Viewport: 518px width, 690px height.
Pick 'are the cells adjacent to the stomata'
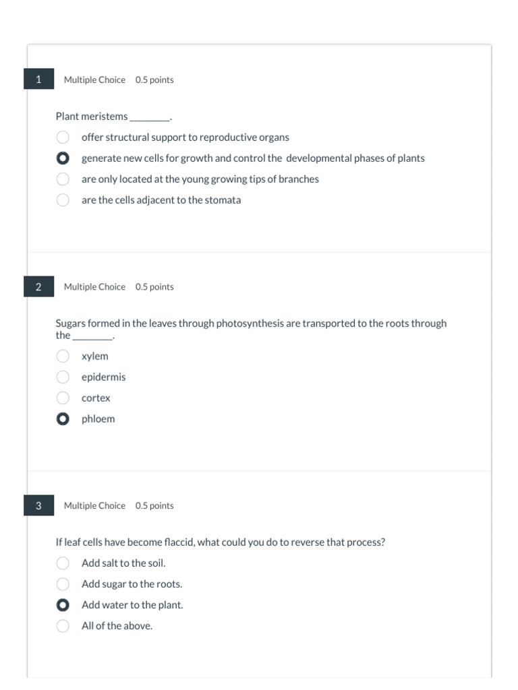tap(63, 200)
